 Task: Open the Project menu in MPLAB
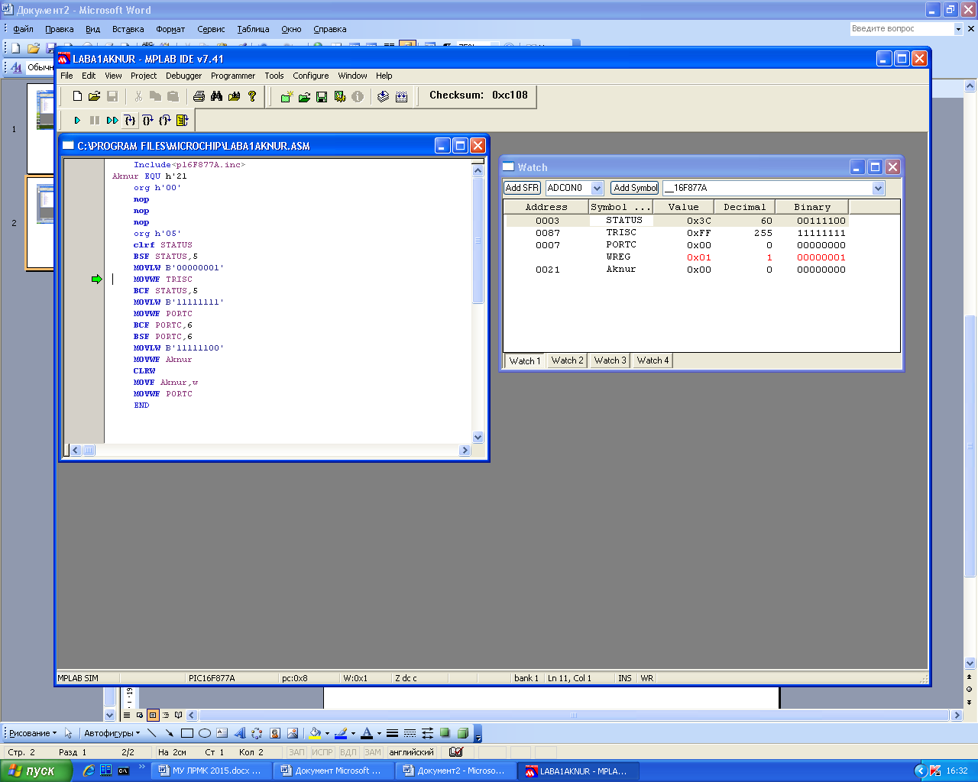coord(144,76)
